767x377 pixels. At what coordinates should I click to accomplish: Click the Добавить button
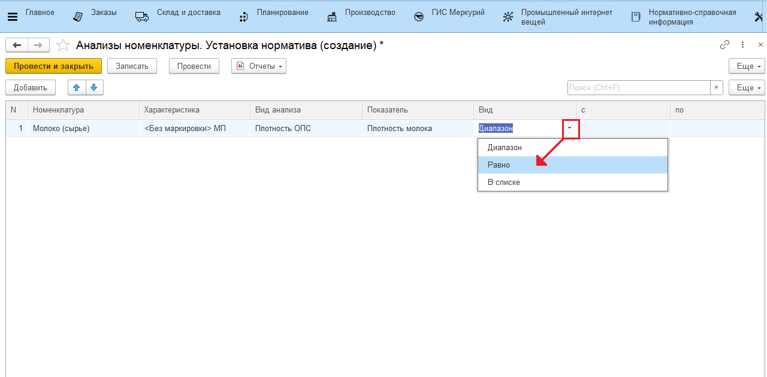[x=31, y=87]
